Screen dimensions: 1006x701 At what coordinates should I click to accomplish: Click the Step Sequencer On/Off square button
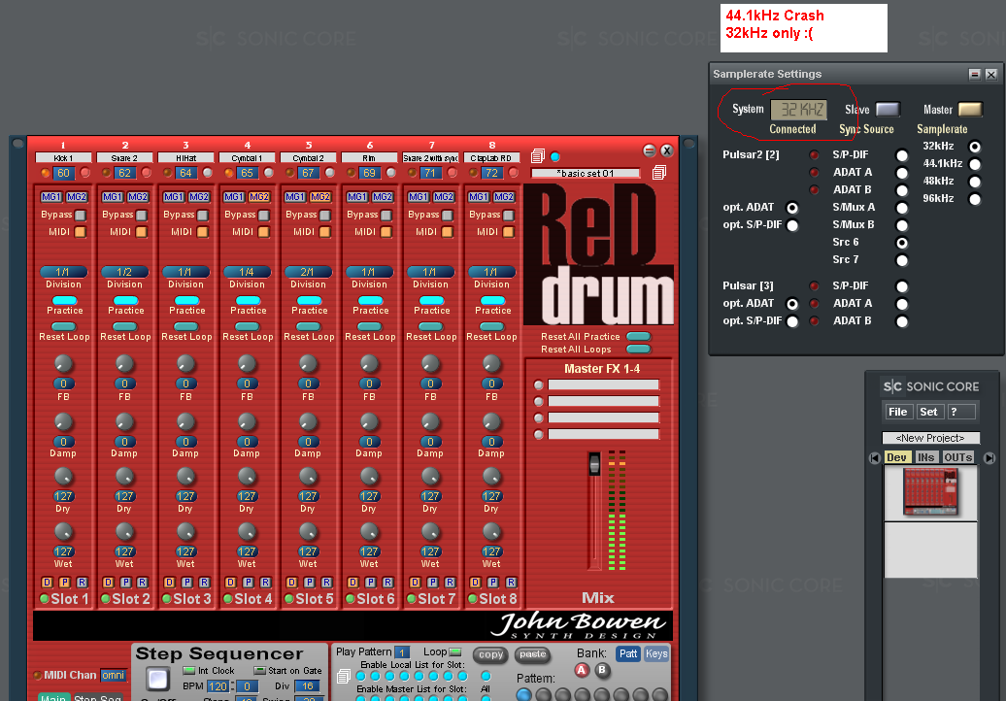(157, 679)
